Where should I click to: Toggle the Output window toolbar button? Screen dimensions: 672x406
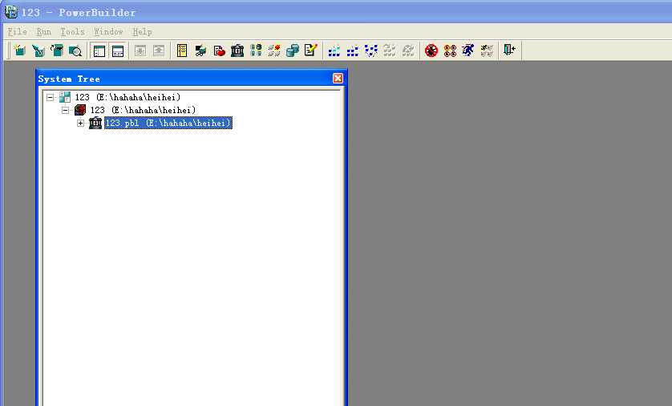(117, 51)
